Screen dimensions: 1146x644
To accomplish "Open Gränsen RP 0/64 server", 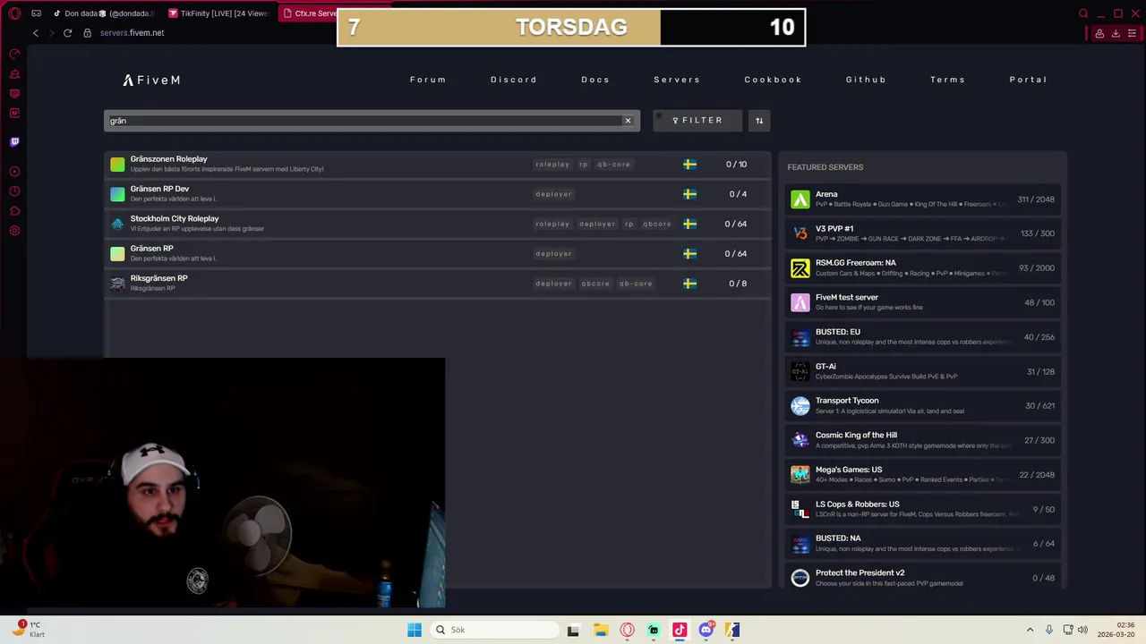I will (x=438, y=254).
